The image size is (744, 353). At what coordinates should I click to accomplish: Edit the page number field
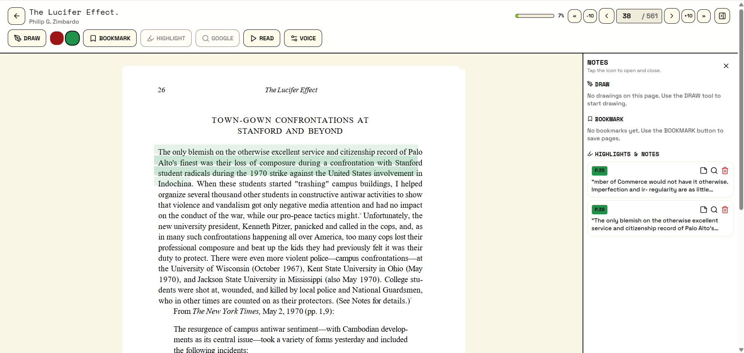pos(639,16)
